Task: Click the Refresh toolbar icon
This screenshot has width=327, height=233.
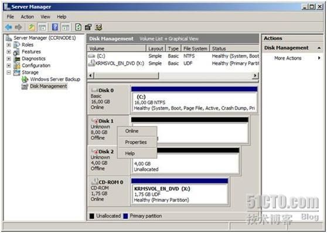Action: [78, 27]
